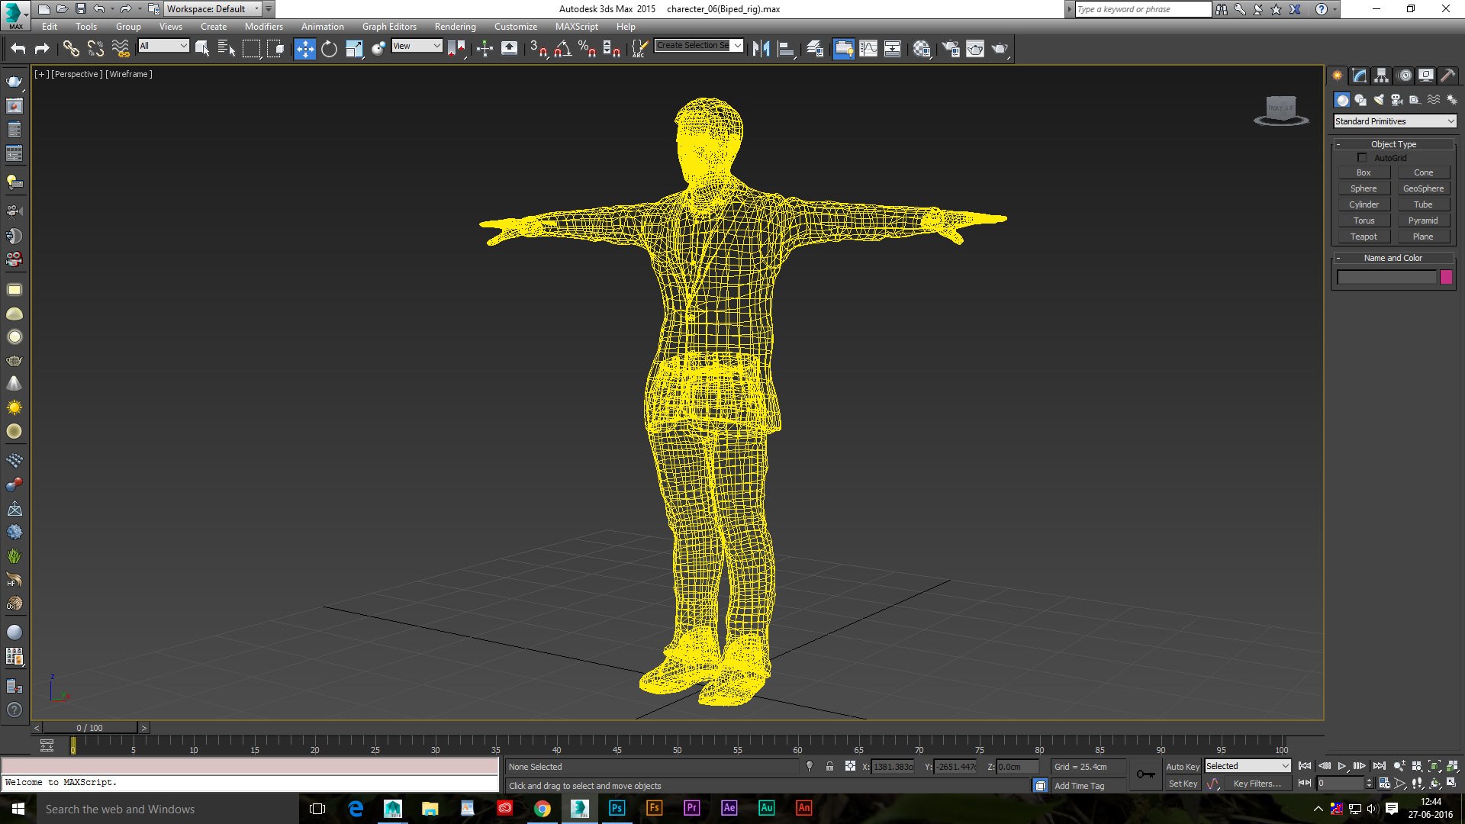This screenshot has width=1465, height=824.
Task: Open the Animation menu
Action: [x=322, y=26]
